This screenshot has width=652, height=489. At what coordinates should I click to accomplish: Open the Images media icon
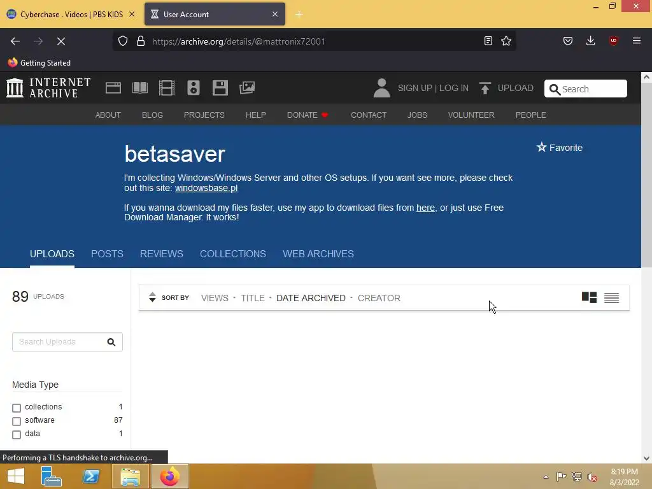pyautogui.click(x=247, y=88)
